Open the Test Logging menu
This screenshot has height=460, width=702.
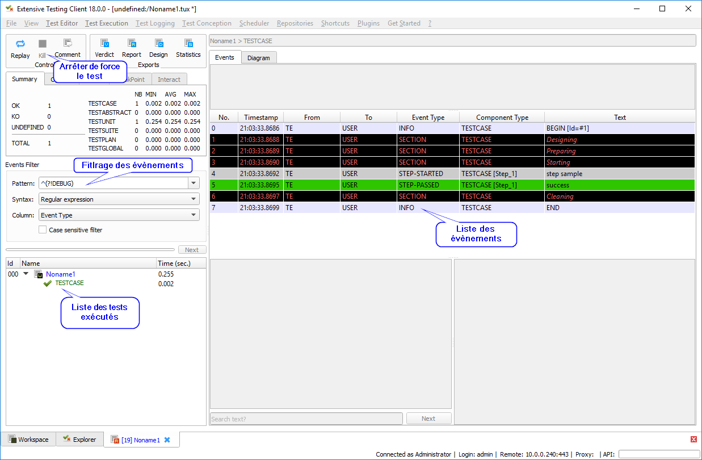pyautogui.click(x=155, y=23)
